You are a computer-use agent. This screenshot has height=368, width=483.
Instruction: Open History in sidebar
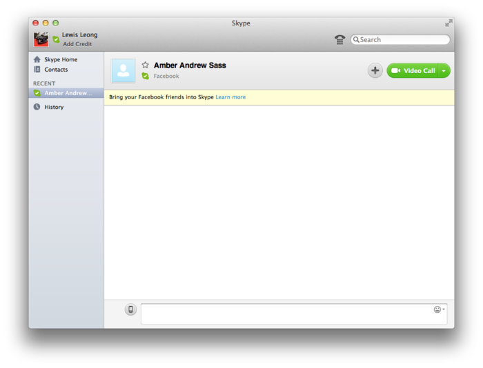[54, 107]
